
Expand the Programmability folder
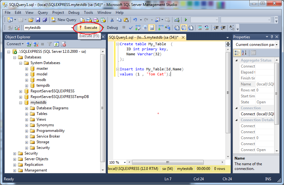point(26,131)
